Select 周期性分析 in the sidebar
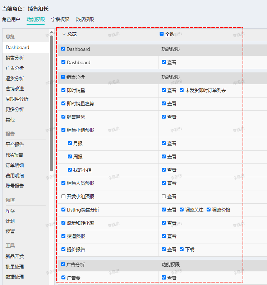The image size is (267, 285). tap(17, 99)
